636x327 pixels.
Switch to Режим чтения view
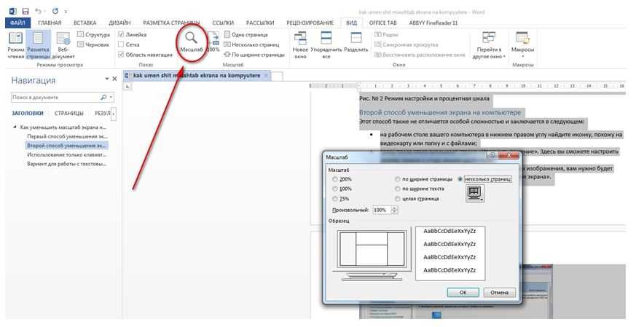(x=15, y=42)
